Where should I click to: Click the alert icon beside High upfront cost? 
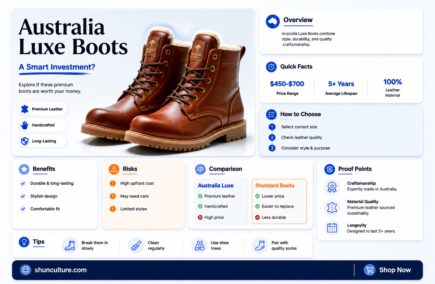click(x=113, y=183)
